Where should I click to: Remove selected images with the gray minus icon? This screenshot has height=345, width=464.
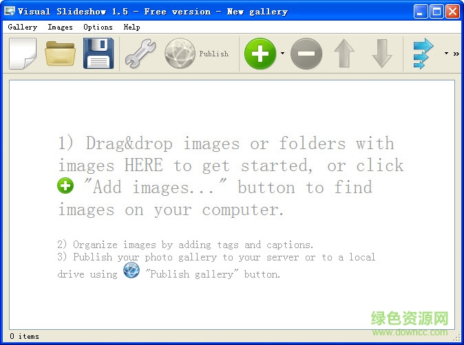point(306,54)
